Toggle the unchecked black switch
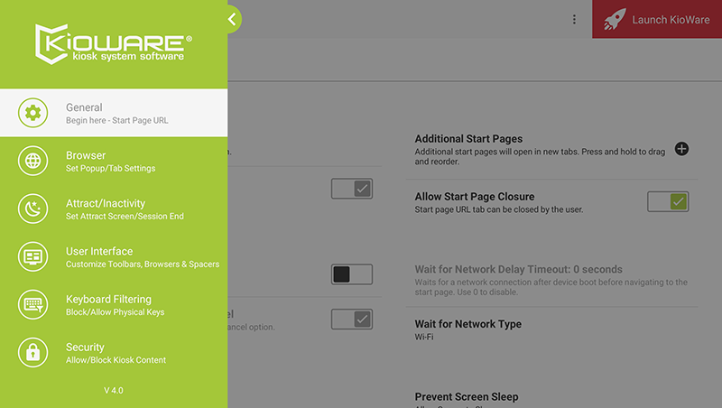Viewport: 722px width, 408px height. (x=352, y=274)
